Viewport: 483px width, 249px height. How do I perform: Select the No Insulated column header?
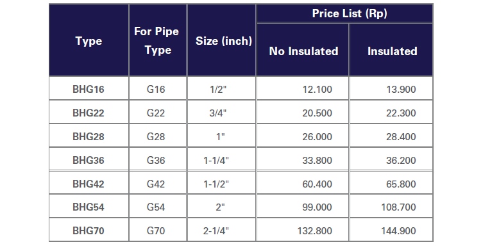(303, 50)
